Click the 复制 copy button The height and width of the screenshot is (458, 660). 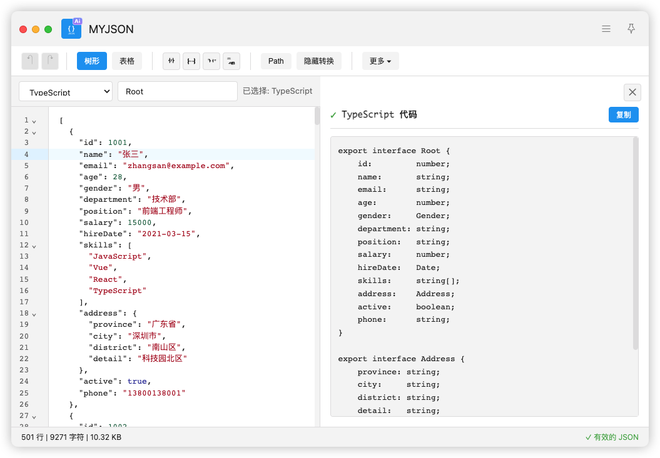point(623,114)
